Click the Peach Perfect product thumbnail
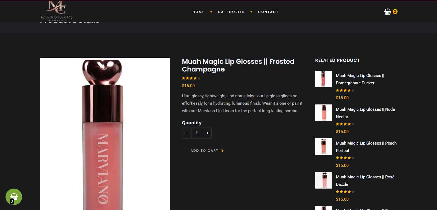Screen dimensions: 437x210 (324, 147)
